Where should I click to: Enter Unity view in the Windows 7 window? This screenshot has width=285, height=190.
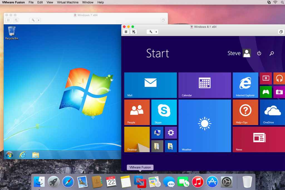pos(163,20)
